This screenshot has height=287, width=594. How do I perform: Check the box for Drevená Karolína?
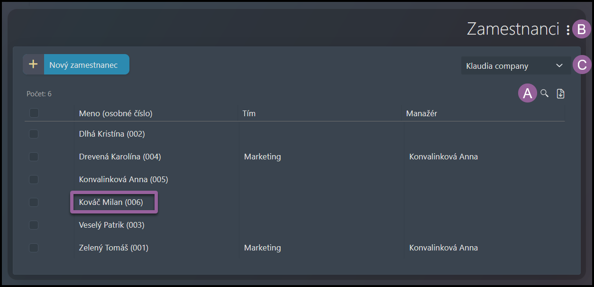[34, 157]
